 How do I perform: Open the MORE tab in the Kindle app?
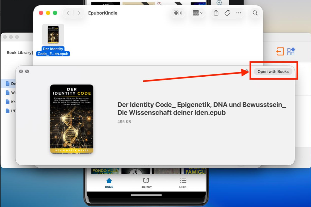pyautogui.click(x=183, y=183)
